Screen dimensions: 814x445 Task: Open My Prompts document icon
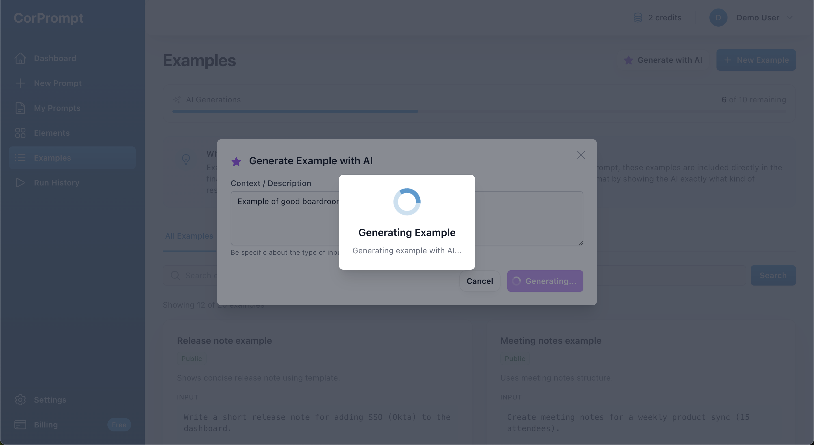pyautogui.click(x=20, y=108)
